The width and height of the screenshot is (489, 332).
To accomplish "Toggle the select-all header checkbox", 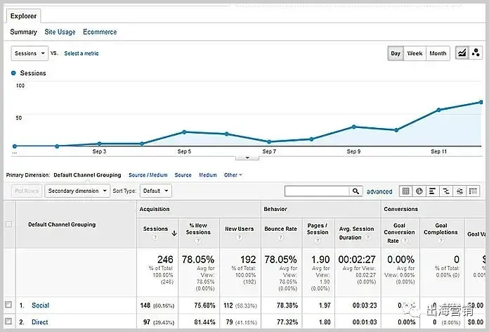I will point(8,224).
